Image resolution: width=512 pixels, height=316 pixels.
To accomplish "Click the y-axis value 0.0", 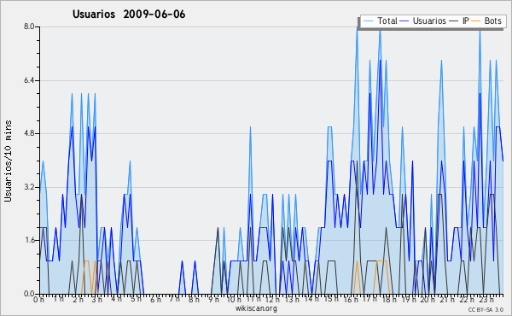I will click(x=29, y=294).
